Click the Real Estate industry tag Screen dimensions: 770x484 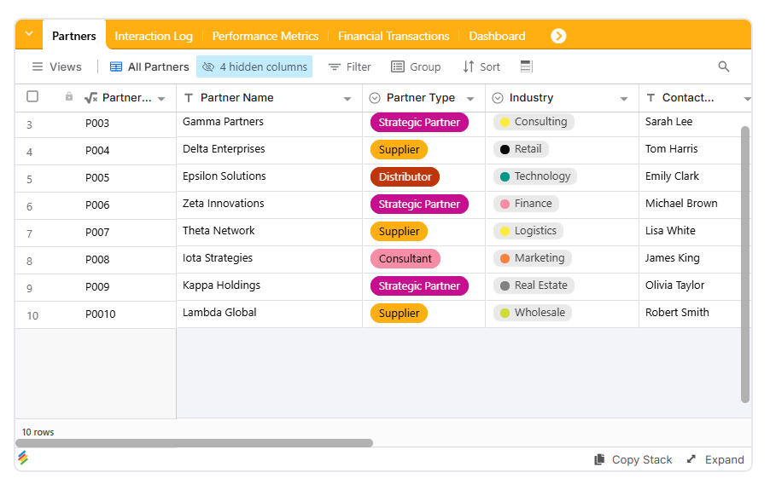point(534,285)
